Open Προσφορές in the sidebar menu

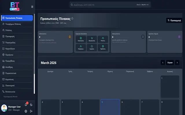click(17, 37)
